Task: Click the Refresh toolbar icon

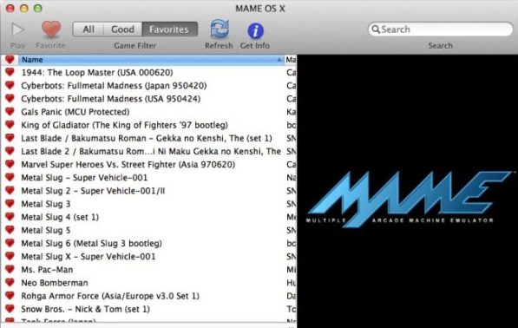Action: (220, 29)
